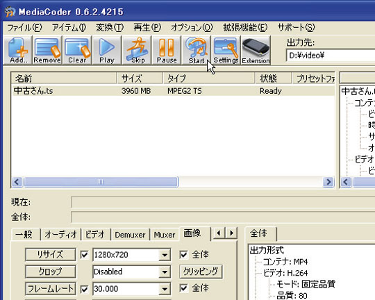Image resolution: width=375 pixels, height=300 pixels.
Task: Click the タイプ column header
Action: tap(209, 78)
